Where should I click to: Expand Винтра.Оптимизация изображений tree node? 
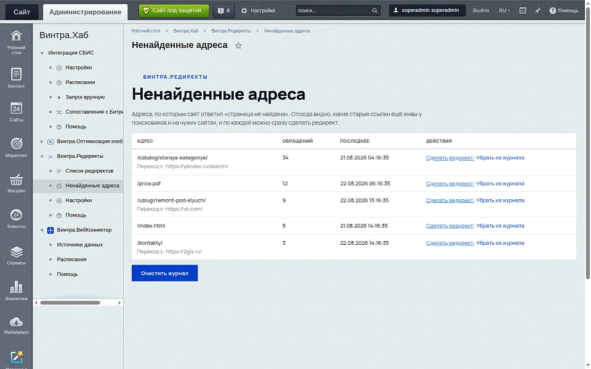pyautogui.click(x=42, y=141)
